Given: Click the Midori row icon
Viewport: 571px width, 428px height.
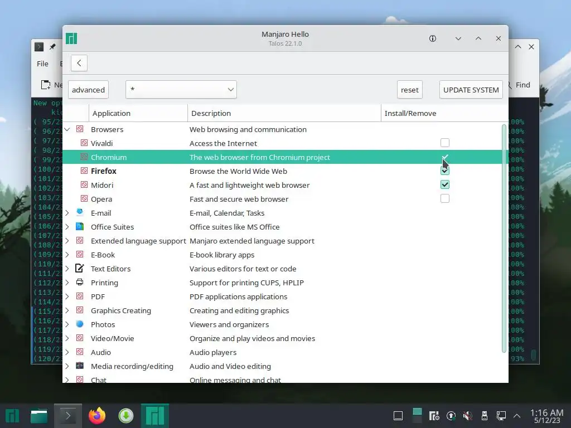Looking at the screenshot, I should [84, 184].
